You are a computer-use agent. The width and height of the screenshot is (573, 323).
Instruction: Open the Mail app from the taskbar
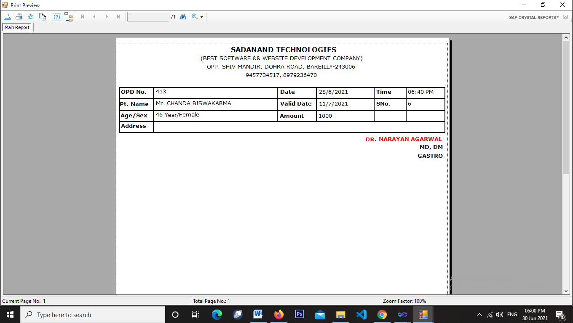click(x=320, y=315)
